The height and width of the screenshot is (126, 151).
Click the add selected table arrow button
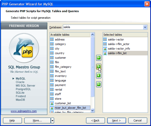99,67
